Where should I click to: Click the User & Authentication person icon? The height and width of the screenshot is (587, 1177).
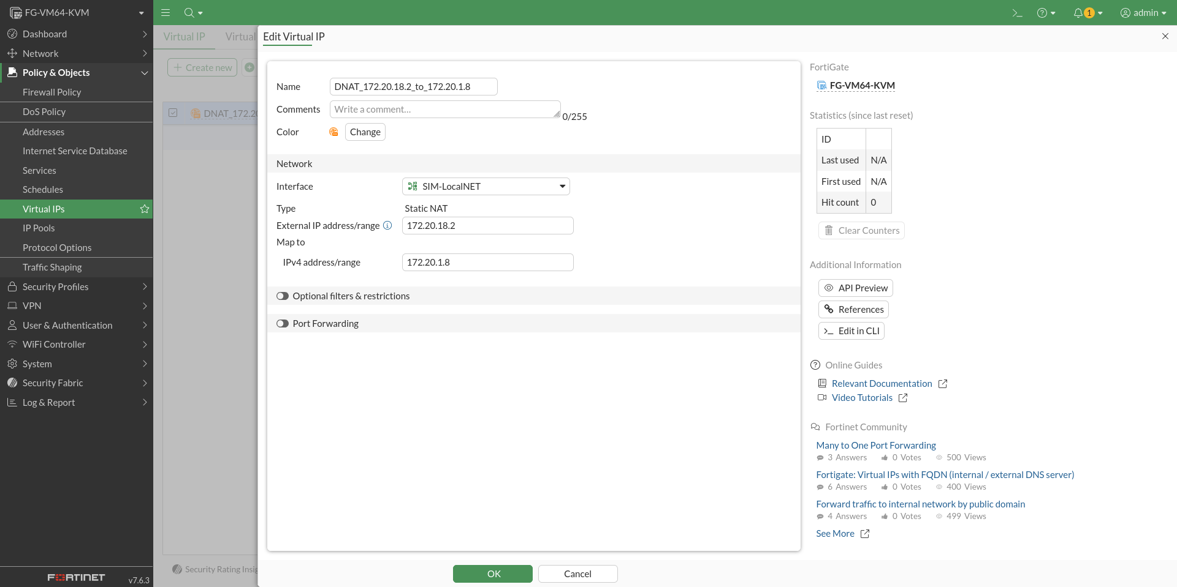[x=12, y=325]
